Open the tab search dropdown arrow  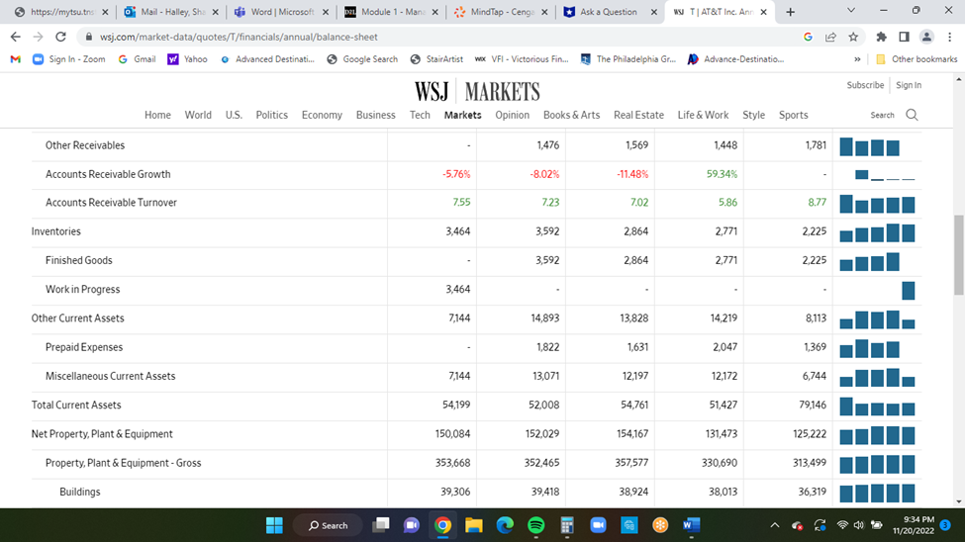tap(851, 11)
